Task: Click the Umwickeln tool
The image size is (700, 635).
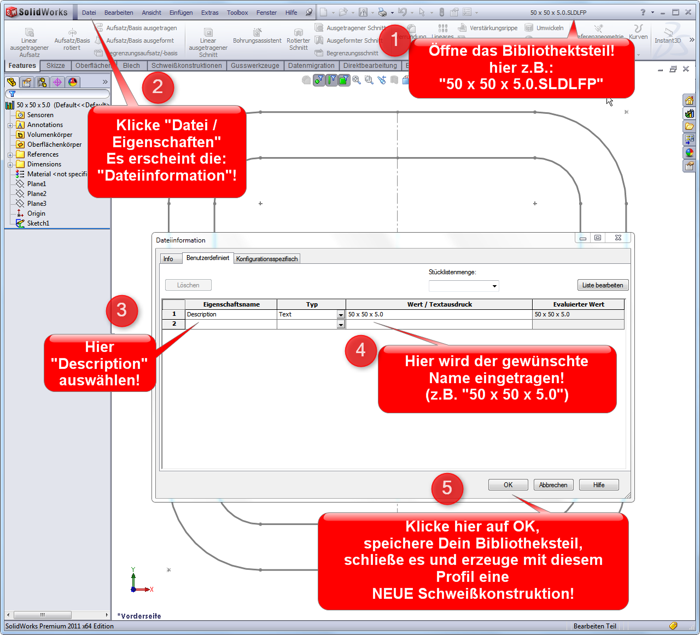Action: (544, 28)
